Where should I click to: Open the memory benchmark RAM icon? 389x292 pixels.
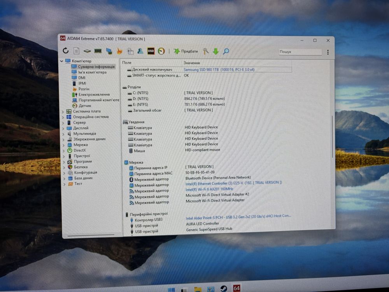[x=98, y=51]
